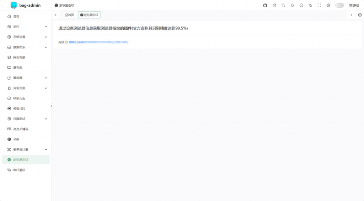This screenshot has height=201, width=364.
Task: Open 窗口通信 in the sidebar
Action: point(26,170)
